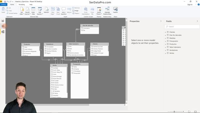Expand Vendedores table in Fields

click(165, 50)
